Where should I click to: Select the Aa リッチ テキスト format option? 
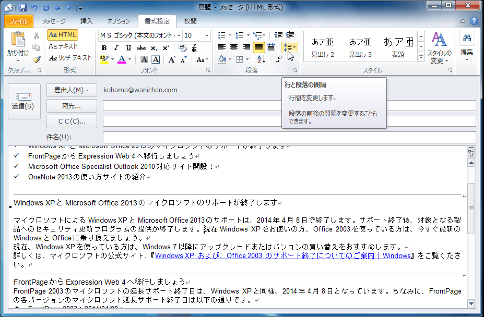click(x=70, y=58)
